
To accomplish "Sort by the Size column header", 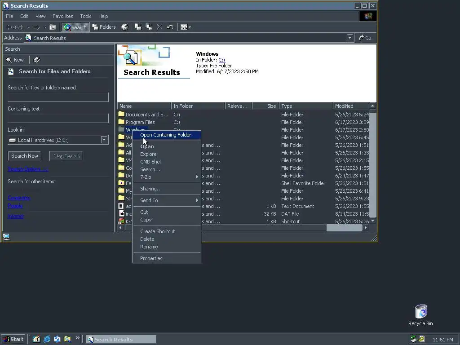I will click(265, 106).
